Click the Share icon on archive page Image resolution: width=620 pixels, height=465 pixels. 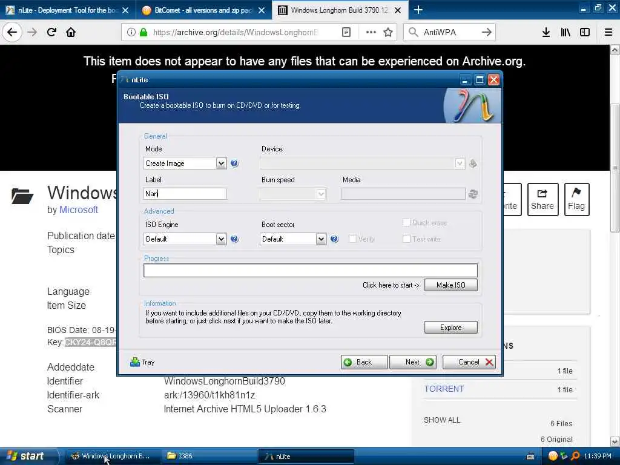542,199
